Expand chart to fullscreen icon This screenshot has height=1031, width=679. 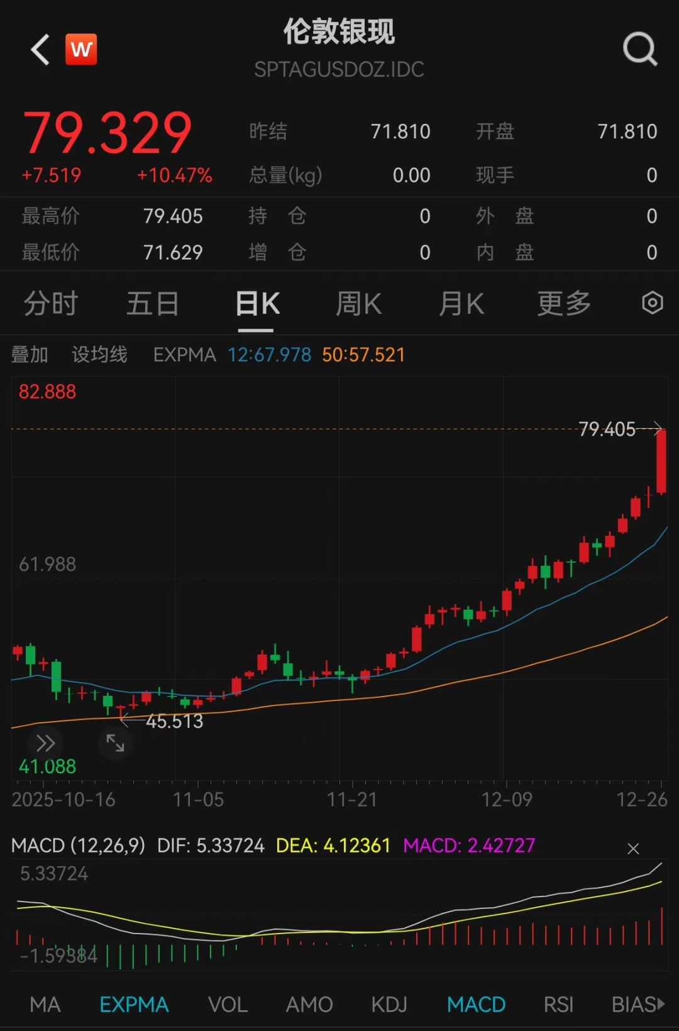click(x=115, y=743)
